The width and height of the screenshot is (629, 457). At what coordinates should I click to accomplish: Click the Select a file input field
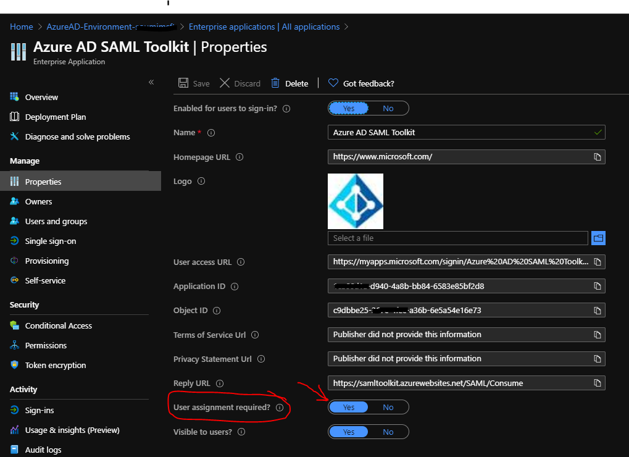coord(457,238)
